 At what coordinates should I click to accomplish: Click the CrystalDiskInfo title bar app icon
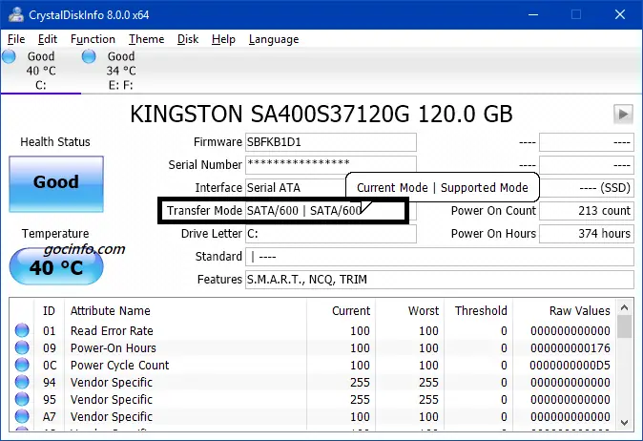pyautogui.click(x=16, y=14)
